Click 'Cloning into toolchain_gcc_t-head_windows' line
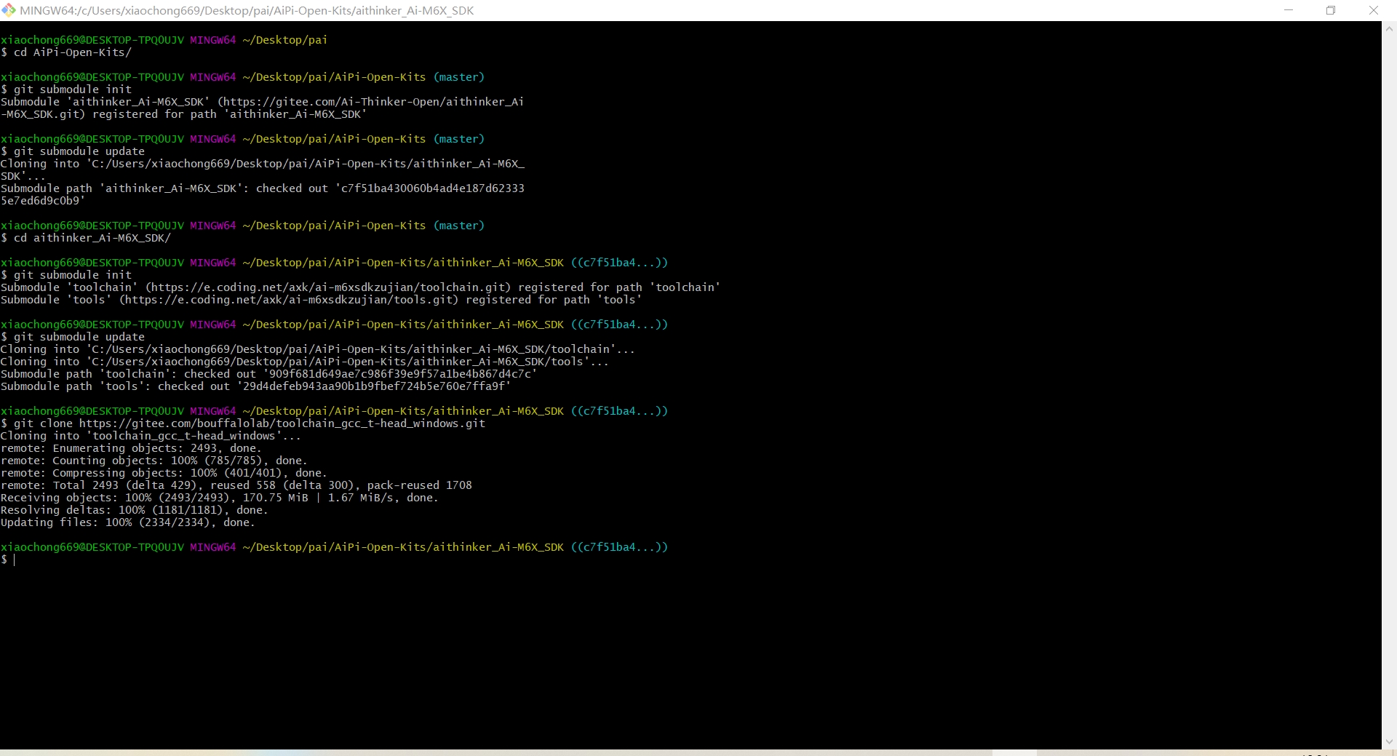 click(151, 436)
